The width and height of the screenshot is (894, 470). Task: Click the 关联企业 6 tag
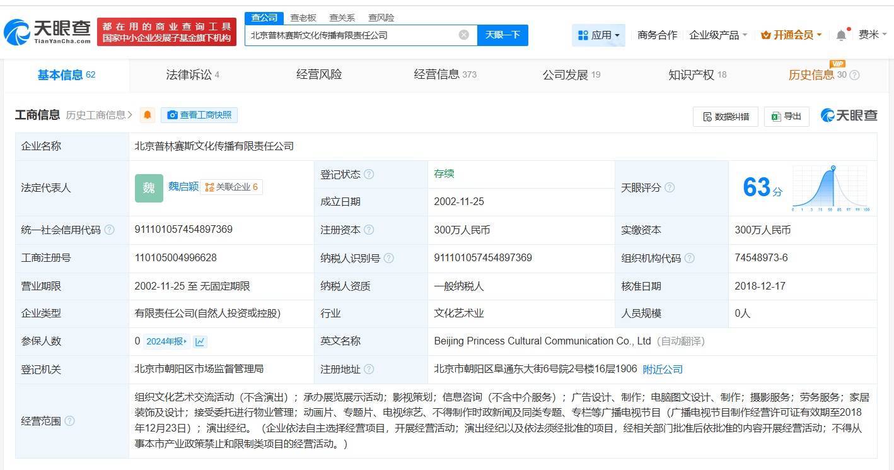[232, 187]
